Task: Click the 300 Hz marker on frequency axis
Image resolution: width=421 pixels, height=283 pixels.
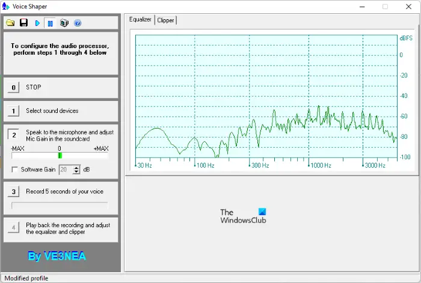Action: coord(260,165)
